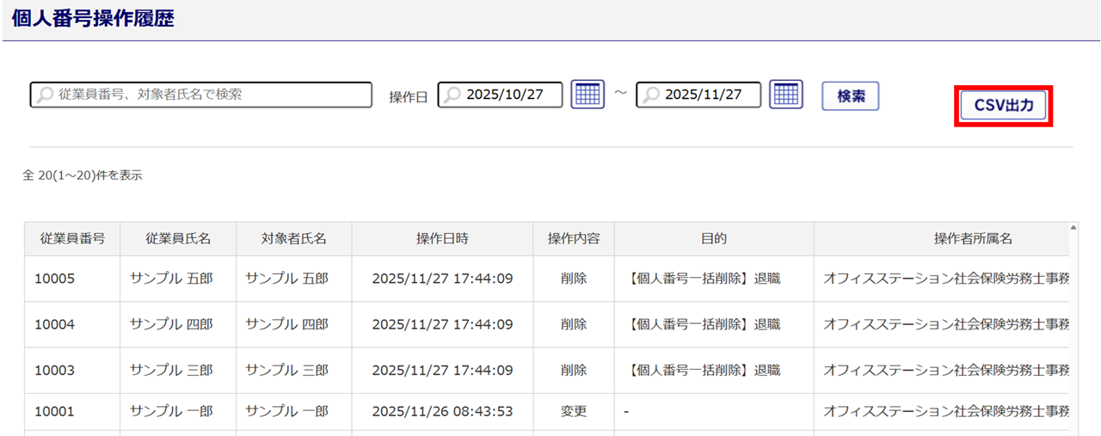Click the 操作者所属名 column header
The image size is (1101, 436).
pyautogui.click(x=973, y=239)
